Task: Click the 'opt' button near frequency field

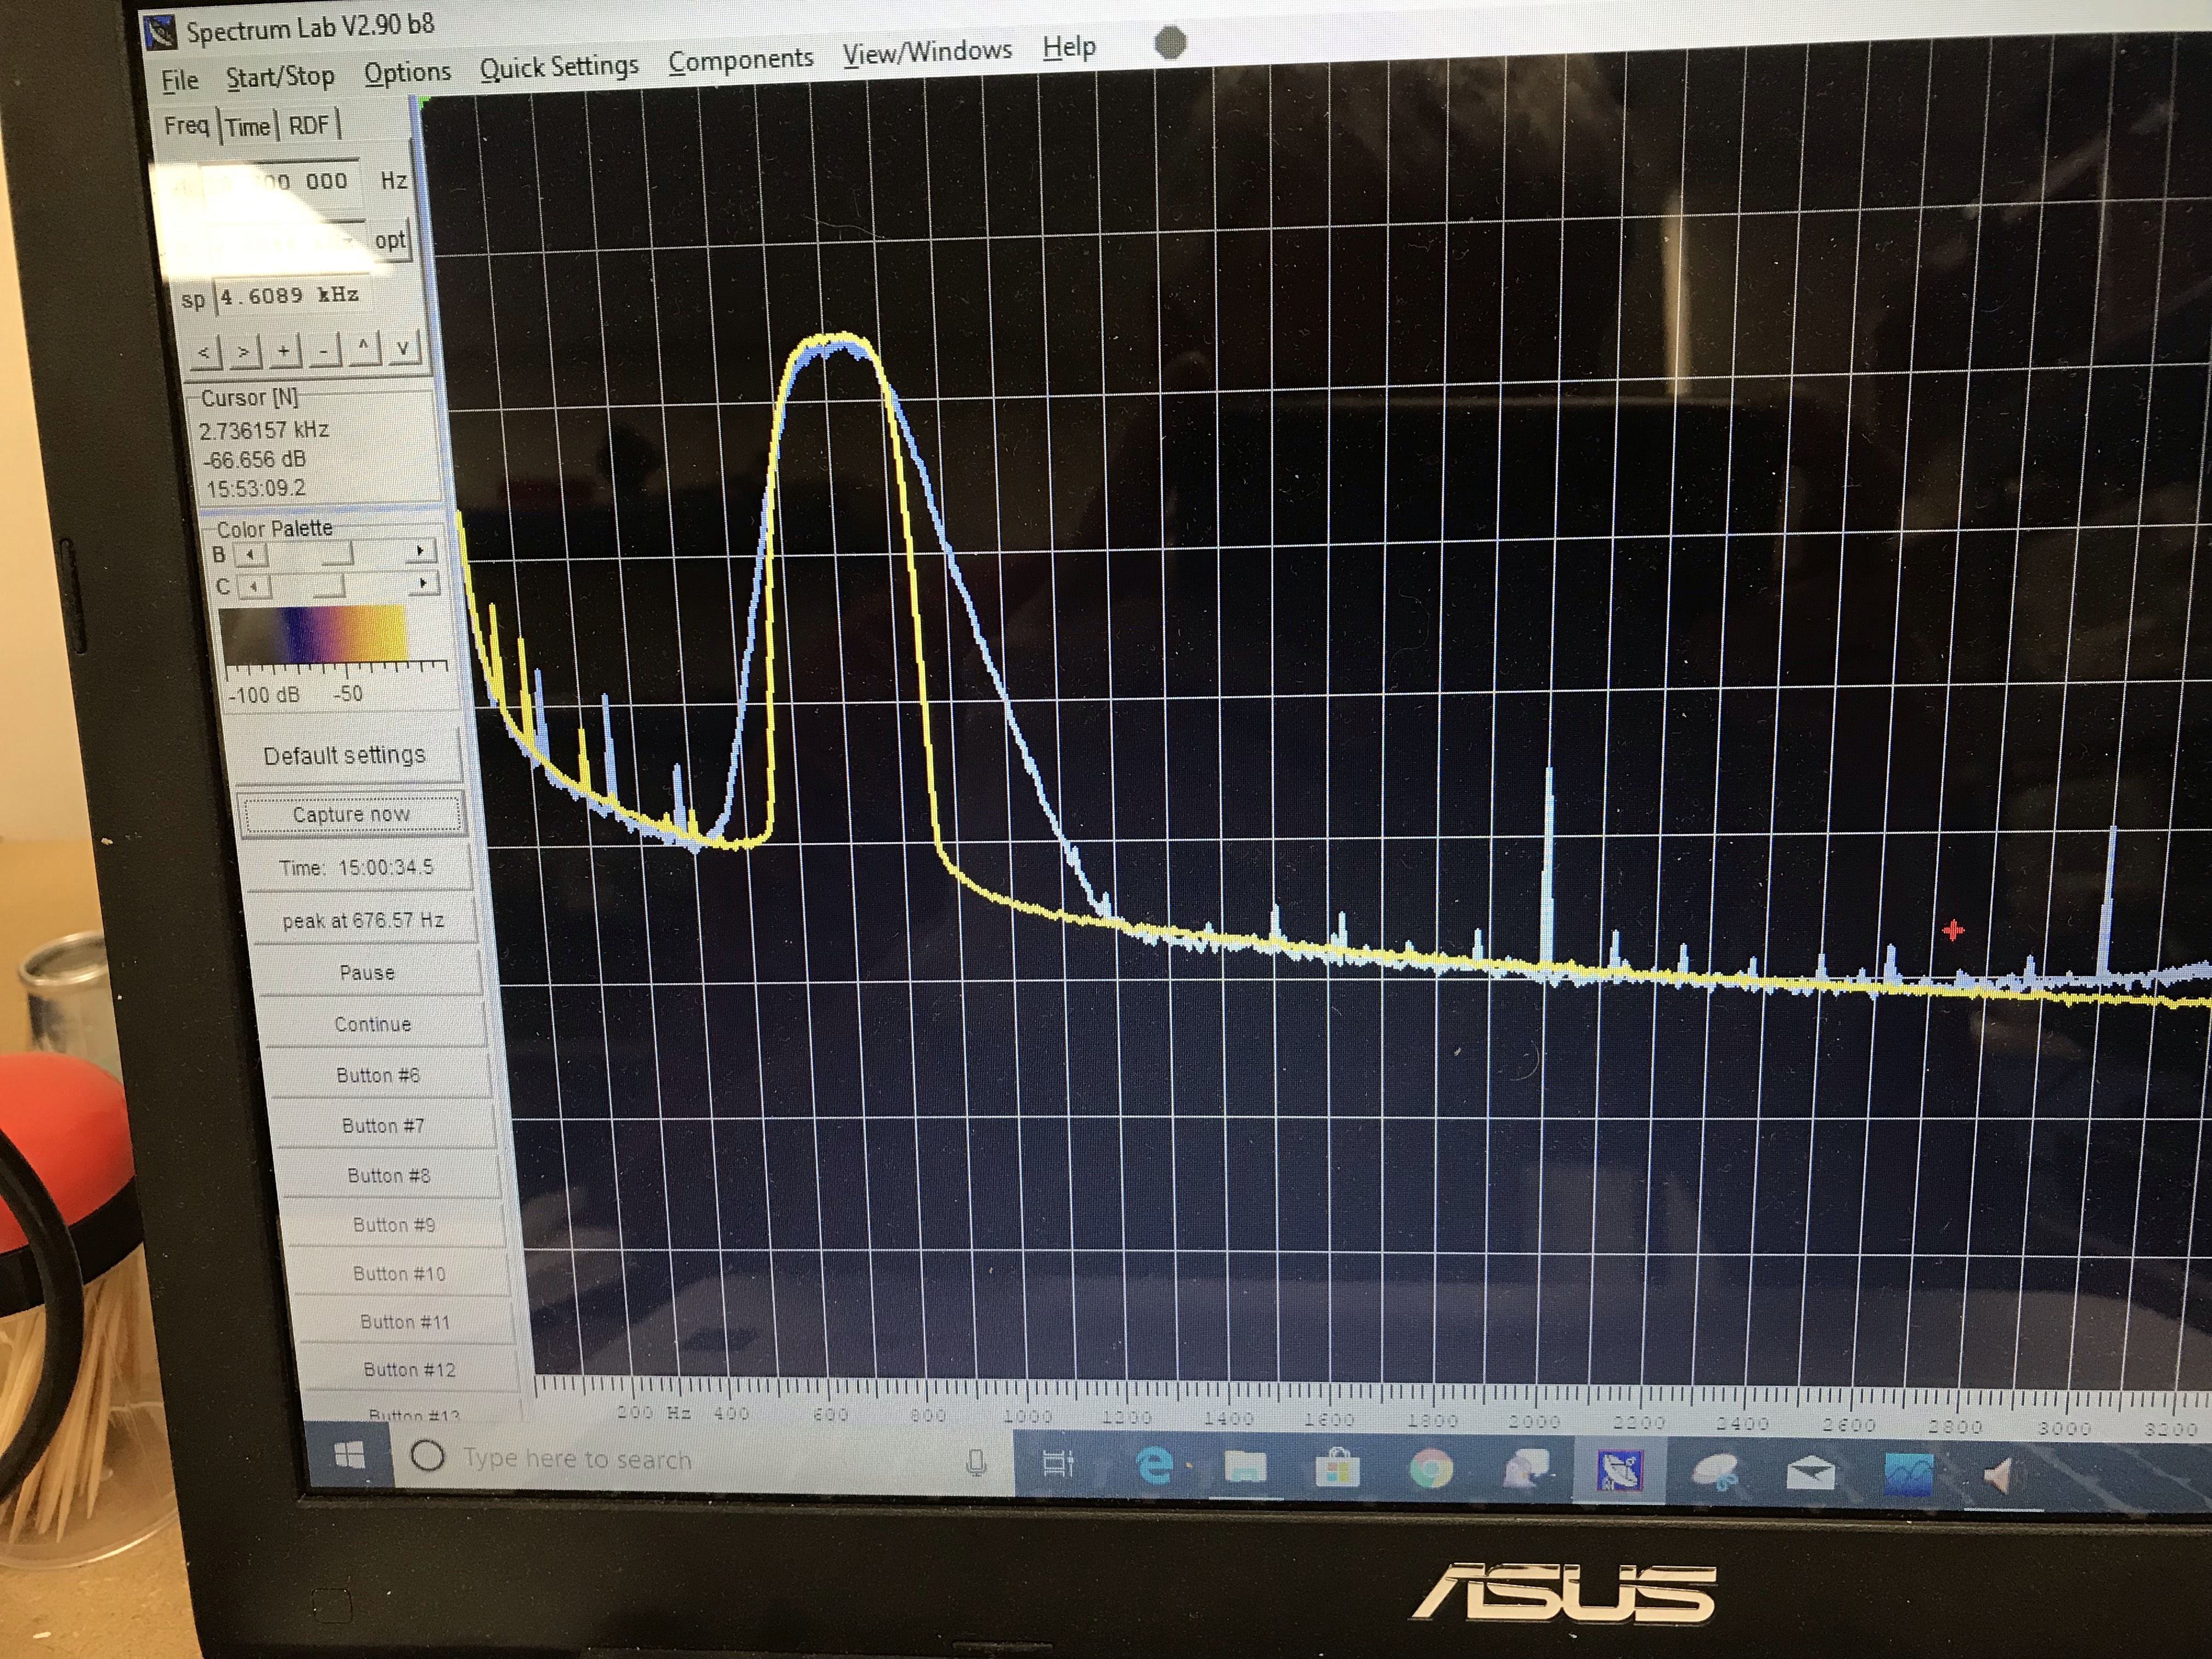Action: click(390, 240)
